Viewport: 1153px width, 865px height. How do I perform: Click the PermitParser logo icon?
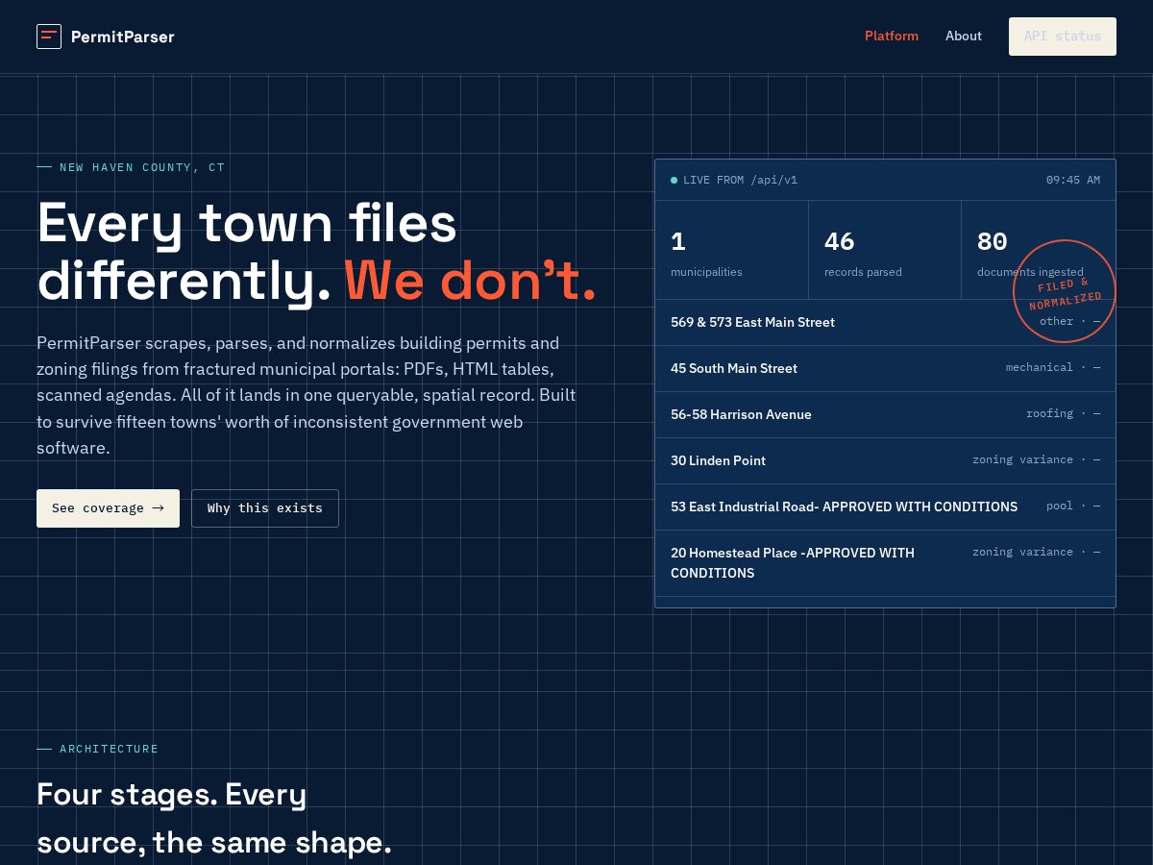pos(49,37)
